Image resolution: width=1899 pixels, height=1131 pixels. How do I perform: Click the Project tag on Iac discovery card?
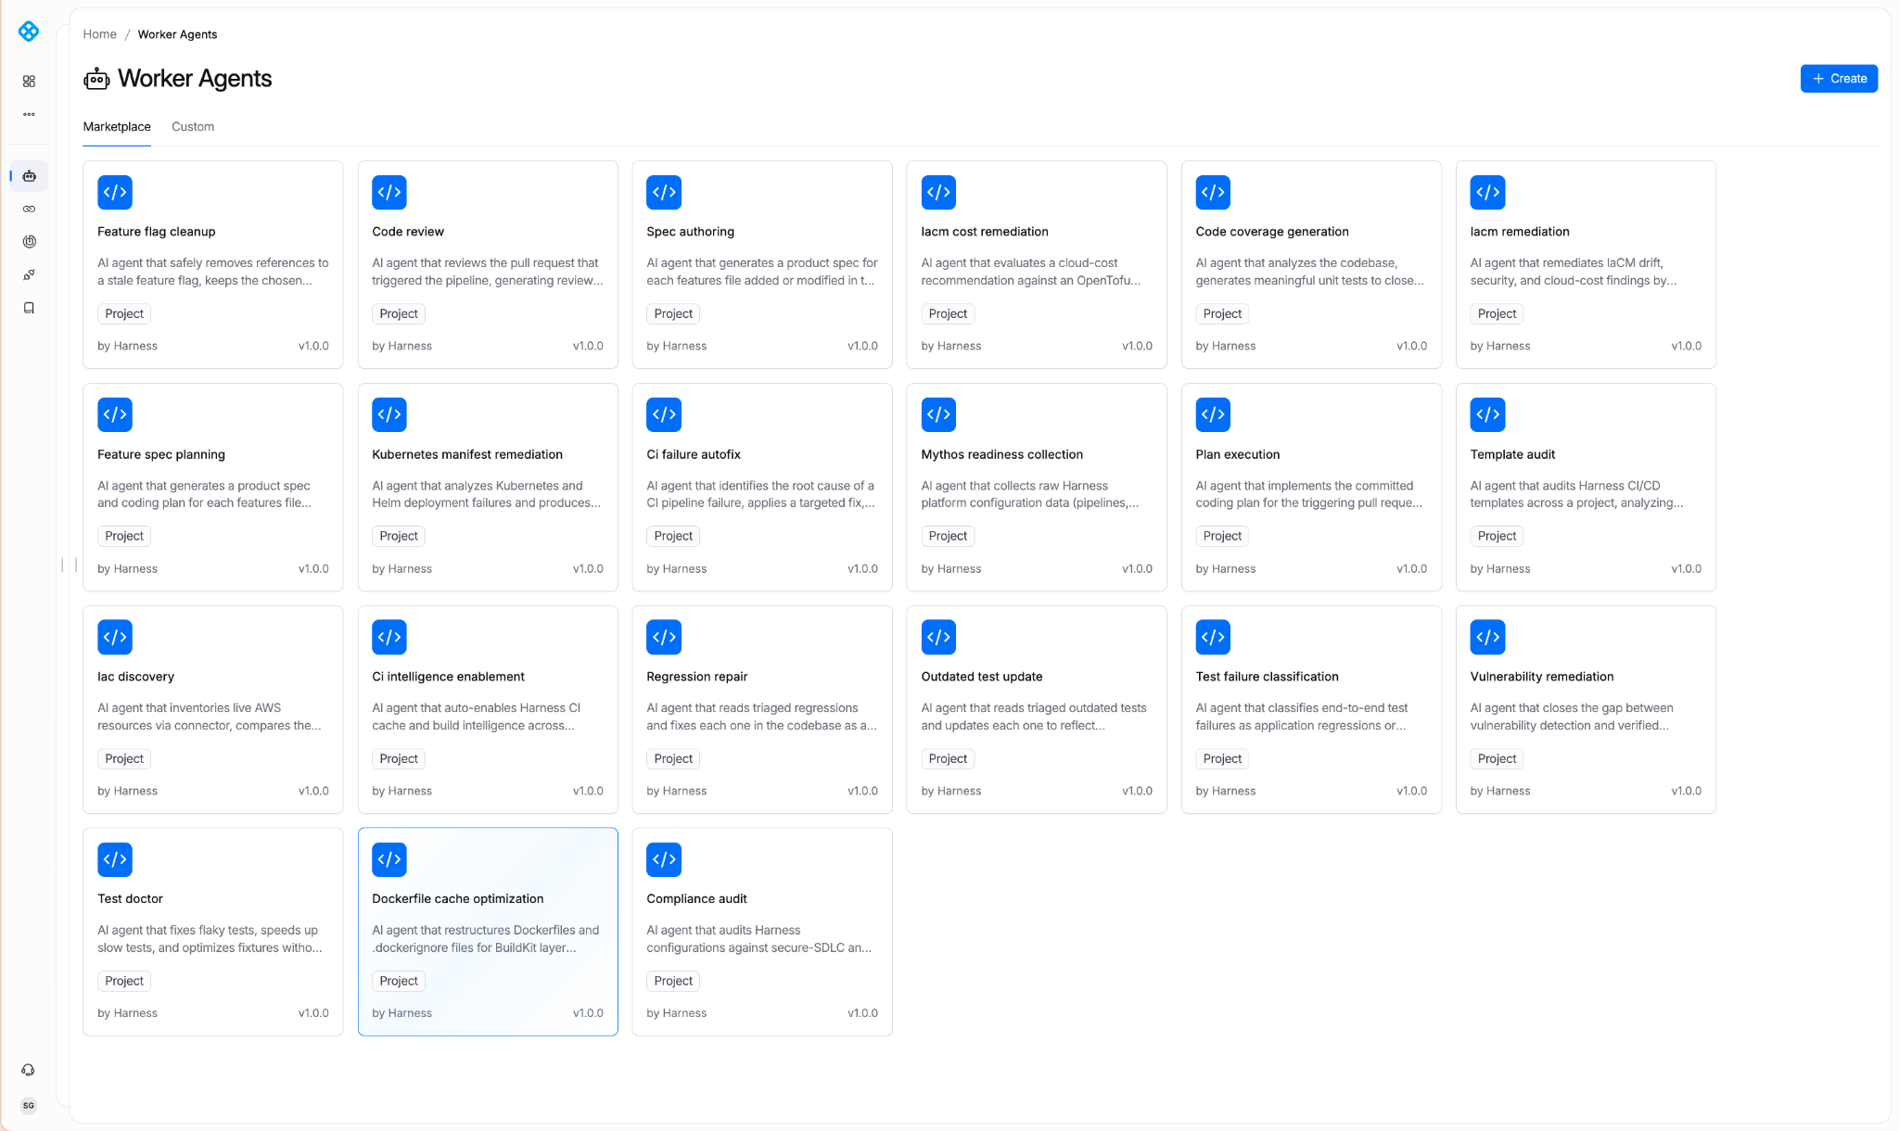(x=124, y=758)
